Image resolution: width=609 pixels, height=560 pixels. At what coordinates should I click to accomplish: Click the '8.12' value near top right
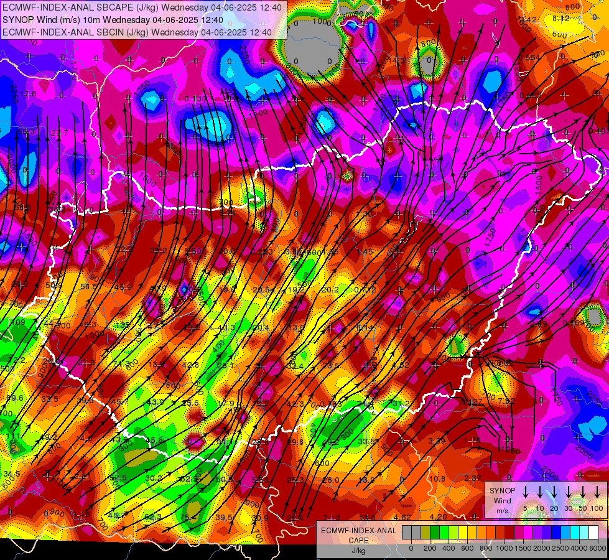(x=561, y=18)
